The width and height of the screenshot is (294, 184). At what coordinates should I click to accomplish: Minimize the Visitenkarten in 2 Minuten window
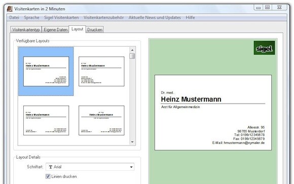click(x=259, y=8)
